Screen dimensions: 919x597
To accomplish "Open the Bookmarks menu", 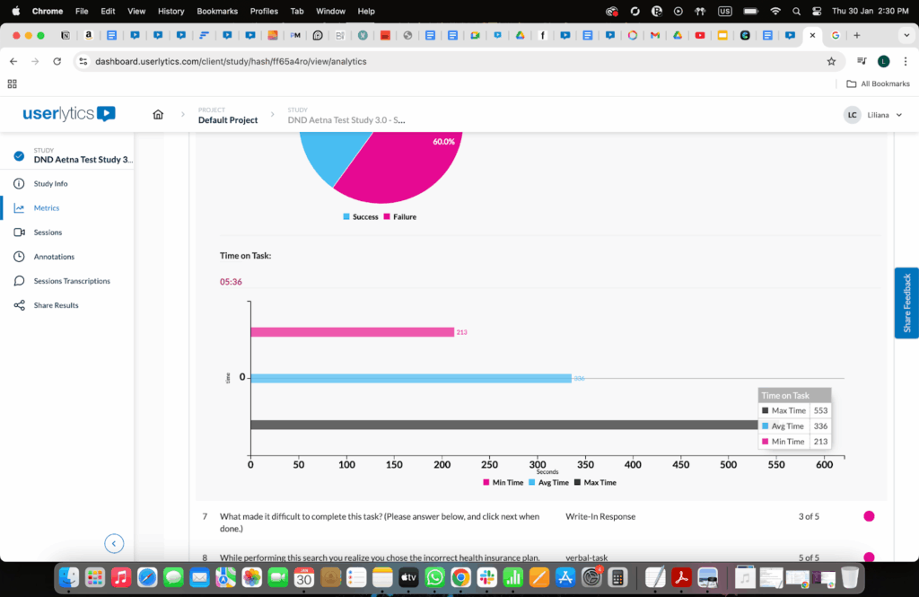I will click(217, 11).
